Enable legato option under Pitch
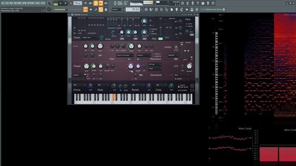 pyautogui.click(x=189, y=26)
